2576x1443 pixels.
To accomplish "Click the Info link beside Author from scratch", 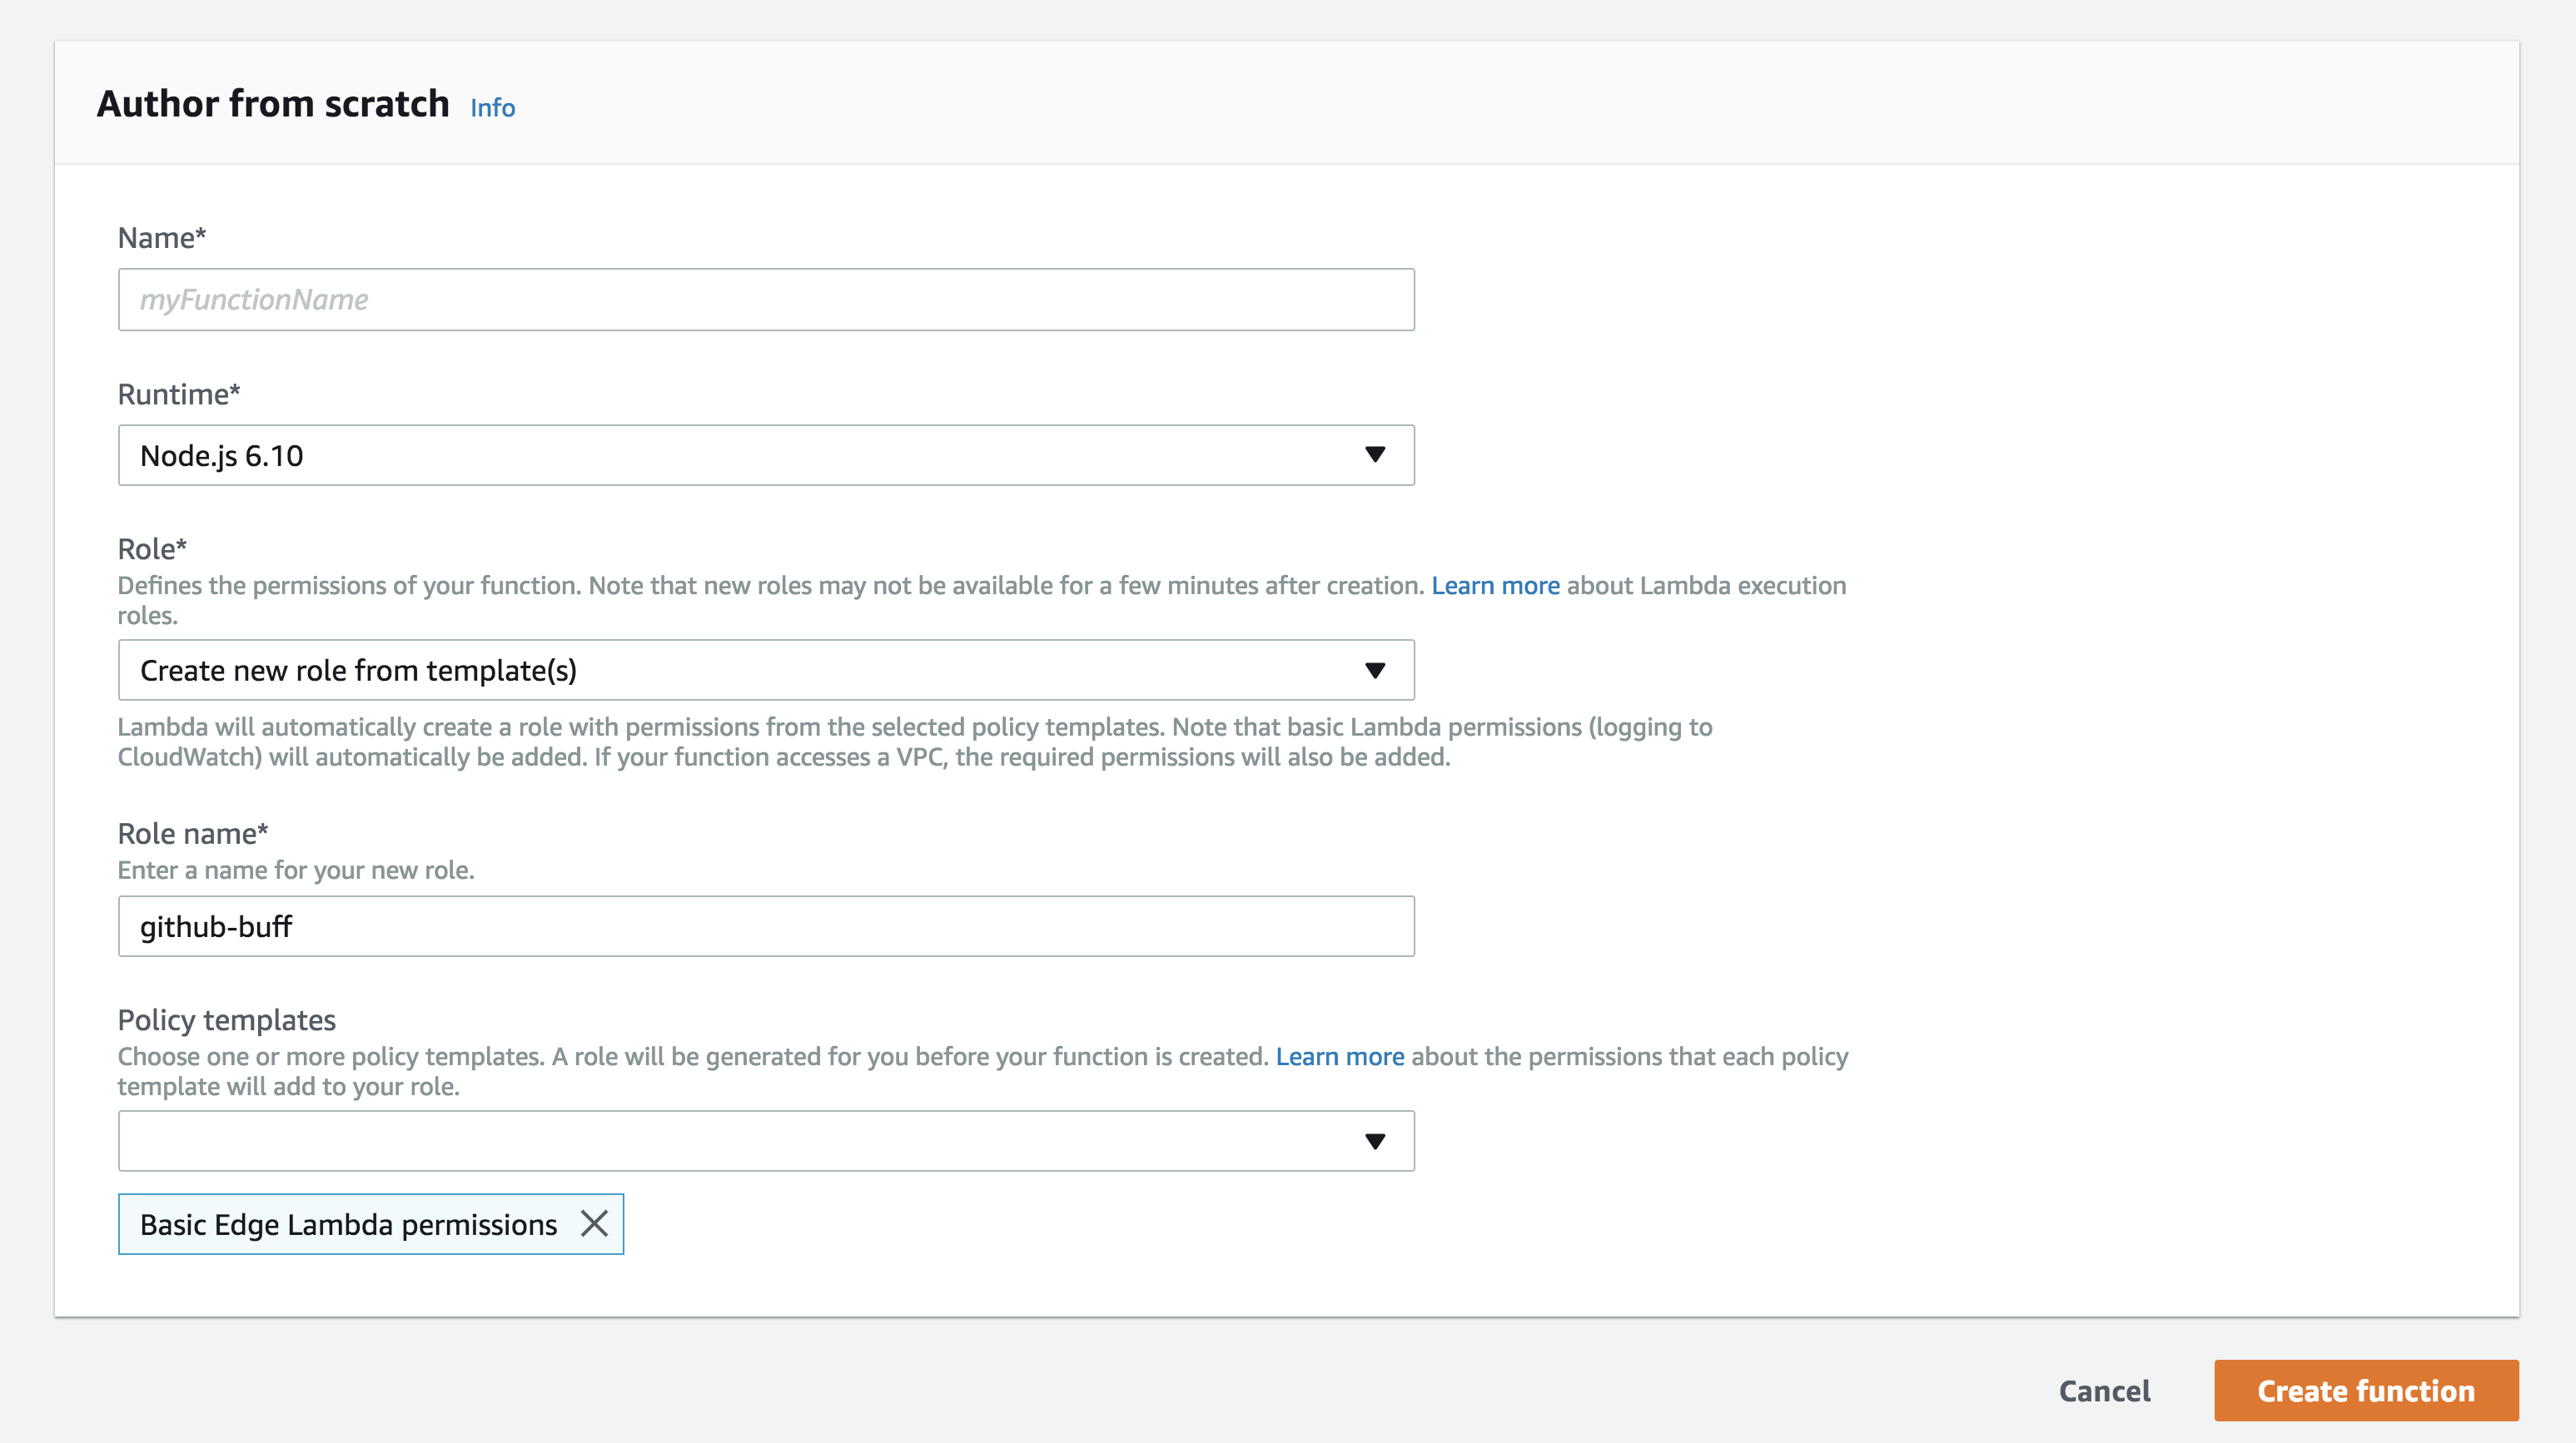I will [x=493, y=108].
